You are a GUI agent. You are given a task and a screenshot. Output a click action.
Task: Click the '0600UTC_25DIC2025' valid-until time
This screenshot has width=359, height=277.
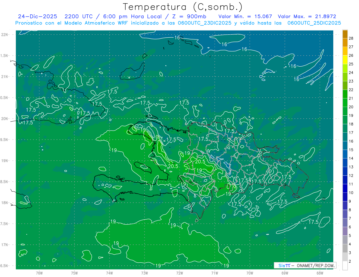(x=314, y=23)
